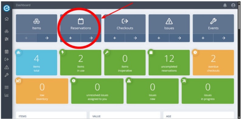Screen dimensions: 243x119
Task: Click the AGE panel heading
Action: (168, 116)
